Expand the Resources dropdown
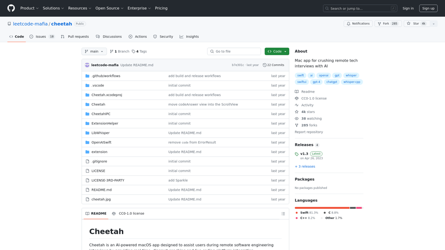The height and width of the screenshot is (250, 445). pos(79,8)
